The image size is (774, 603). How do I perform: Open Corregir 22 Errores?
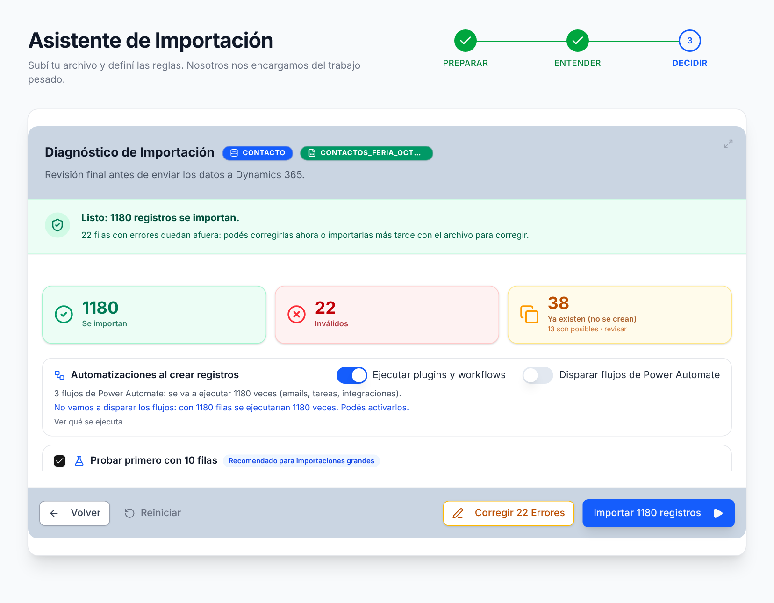pos(509,513)
